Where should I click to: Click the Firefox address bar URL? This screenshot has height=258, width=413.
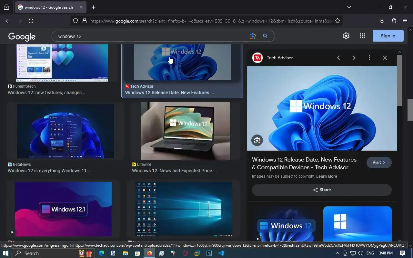click(211, 21)
